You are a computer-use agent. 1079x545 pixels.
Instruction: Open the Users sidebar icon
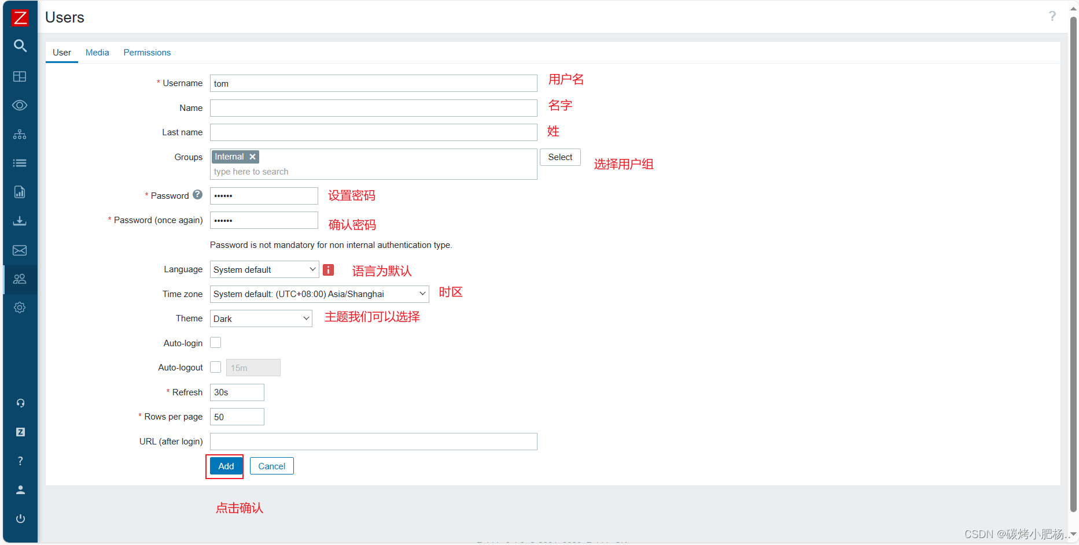(20, 279)
